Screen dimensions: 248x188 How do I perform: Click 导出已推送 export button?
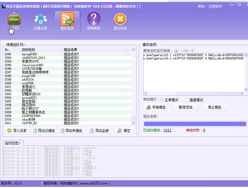(x=44, y=131)
